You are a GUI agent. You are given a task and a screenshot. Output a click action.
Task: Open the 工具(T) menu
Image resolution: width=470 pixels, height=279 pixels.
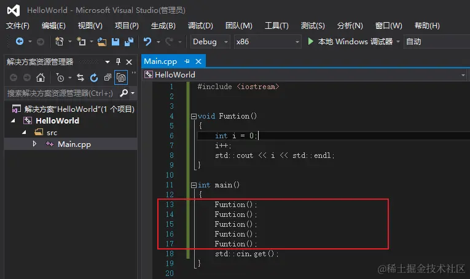pyautogui.click(x=276, y=26)
